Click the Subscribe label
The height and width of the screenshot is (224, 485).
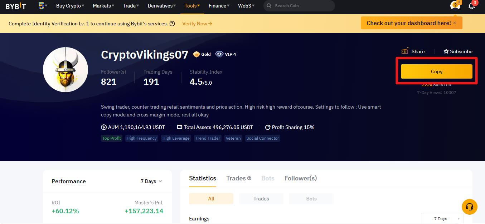click(x=461, y=51)
